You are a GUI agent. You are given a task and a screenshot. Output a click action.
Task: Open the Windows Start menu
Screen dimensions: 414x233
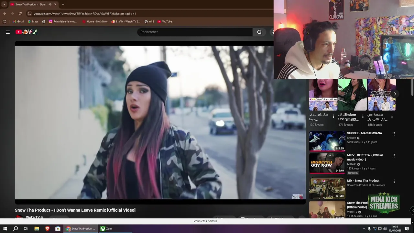(x=5, y=229)
